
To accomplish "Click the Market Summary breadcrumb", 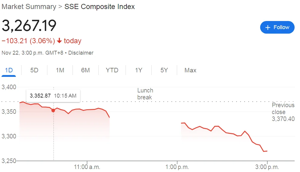I will [x=29, y=7].
